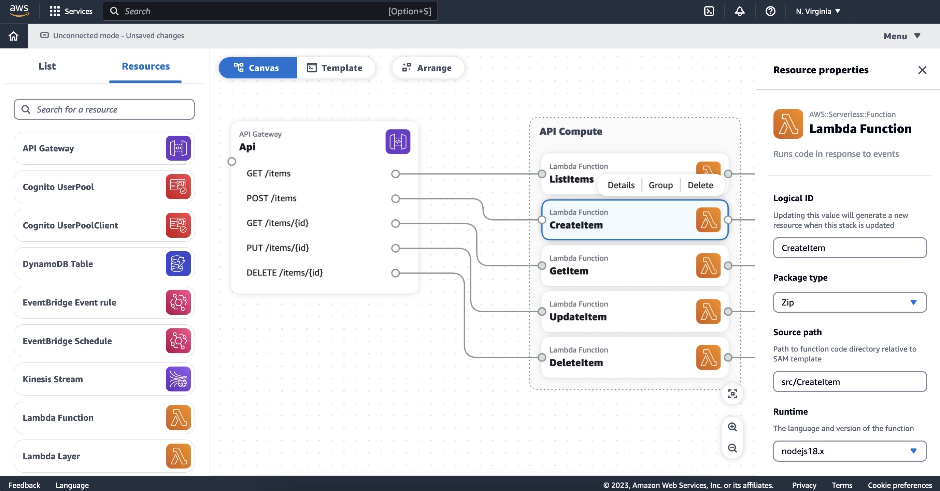Image resolution: width=940 pixels, height=491 pixels.
Task: Open the help question mark icon
Action: tap(770, 11)
